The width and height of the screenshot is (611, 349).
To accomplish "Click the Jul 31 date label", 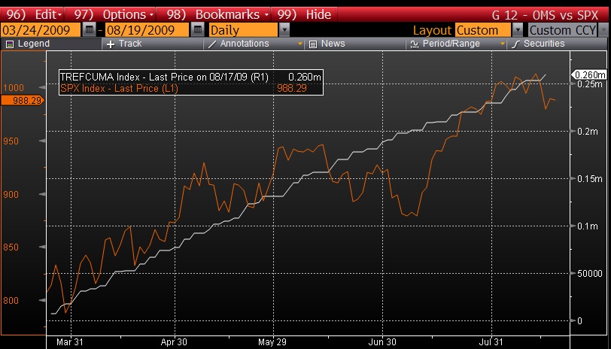I will click(x=491, y=342).
